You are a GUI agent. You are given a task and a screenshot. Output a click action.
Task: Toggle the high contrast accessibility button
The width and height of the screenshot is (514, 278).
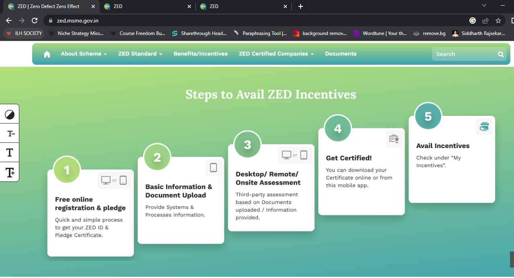(10, 115)
